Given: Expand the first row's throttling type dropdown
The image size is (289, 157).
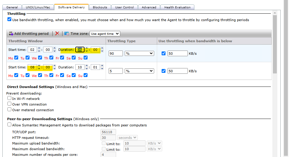Looking at the screenshot, I should point(139,54).
